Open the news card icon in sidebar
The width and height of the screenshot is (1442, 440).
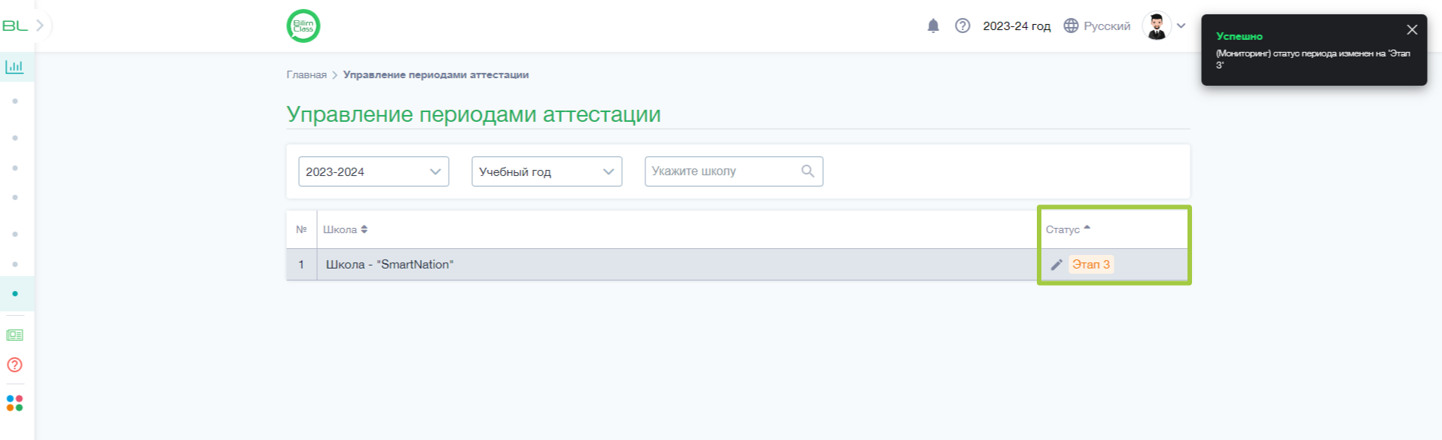tap(14, 335)
